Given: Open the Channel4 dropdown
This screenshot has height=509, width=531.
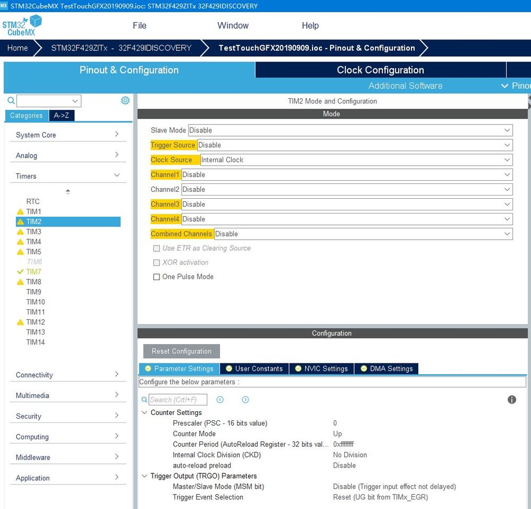Looking at the screenshot, I should (347, 219).
